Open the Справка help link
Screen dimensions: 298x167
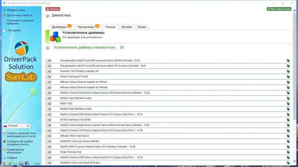(x=12, y=158)
